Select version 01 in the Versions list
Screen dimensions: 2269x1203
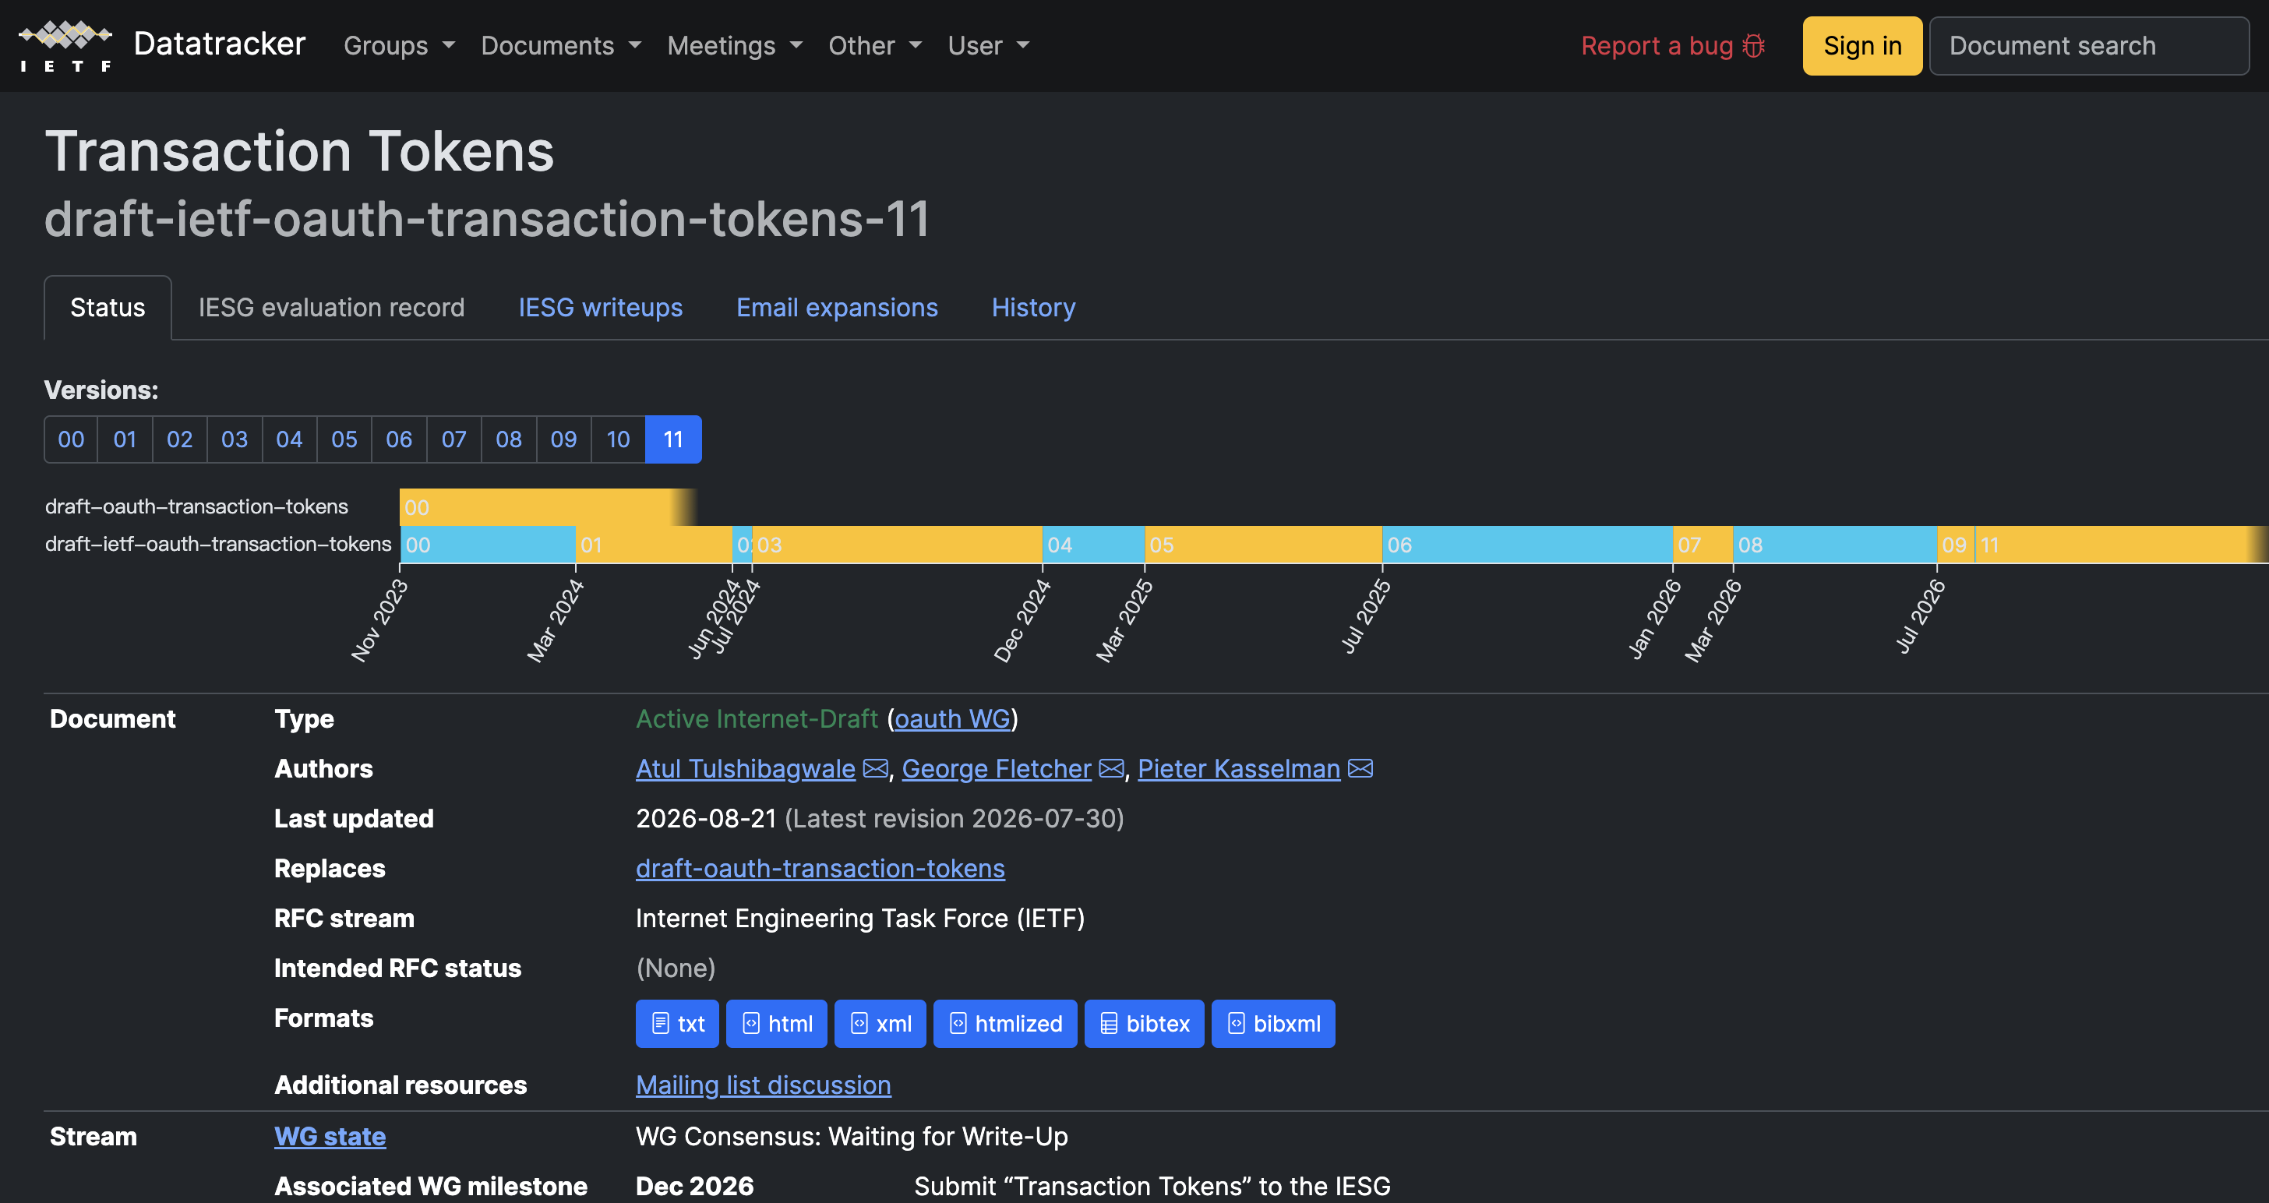(125, 439)
